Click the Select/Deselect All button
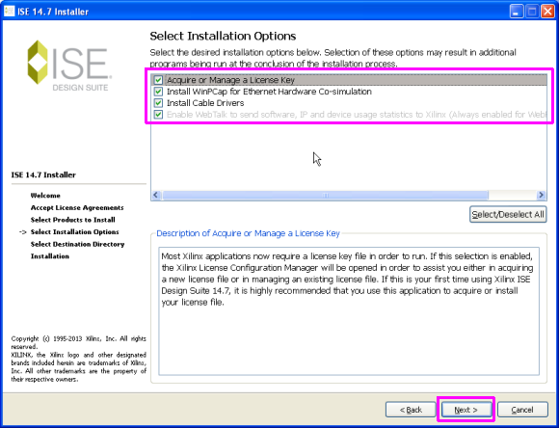 (x=508, y=214)
